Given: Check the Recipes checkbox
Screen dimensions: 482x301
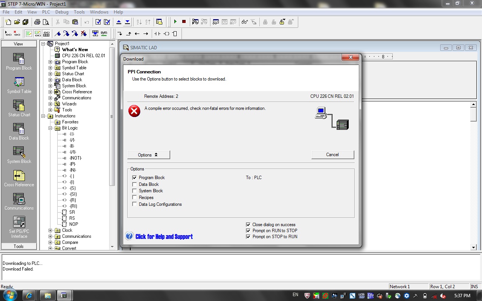Looking at the screenshot, I should click(x=134, y=198).
